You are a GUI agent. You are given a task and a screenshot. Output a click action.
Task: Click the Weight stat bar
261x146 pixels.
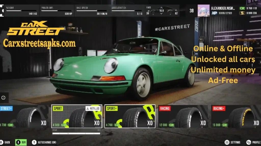(21, 11)
